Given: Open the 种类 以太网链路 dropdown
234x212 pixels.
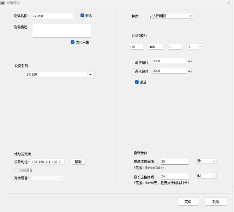Looking at the screenshot, I should coord(171,16).
